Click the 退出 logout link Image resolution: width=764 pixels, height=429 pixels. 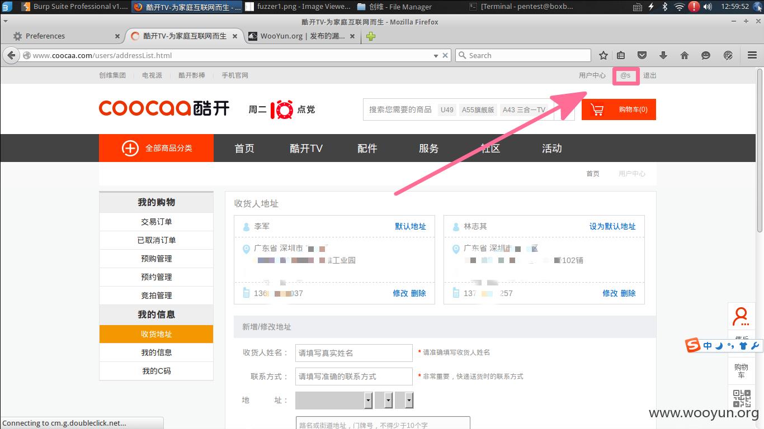coord(650,75)
